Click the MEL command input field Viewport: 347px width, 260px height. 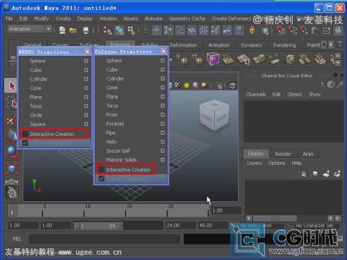pyautogui.click(x=104, y=239)
